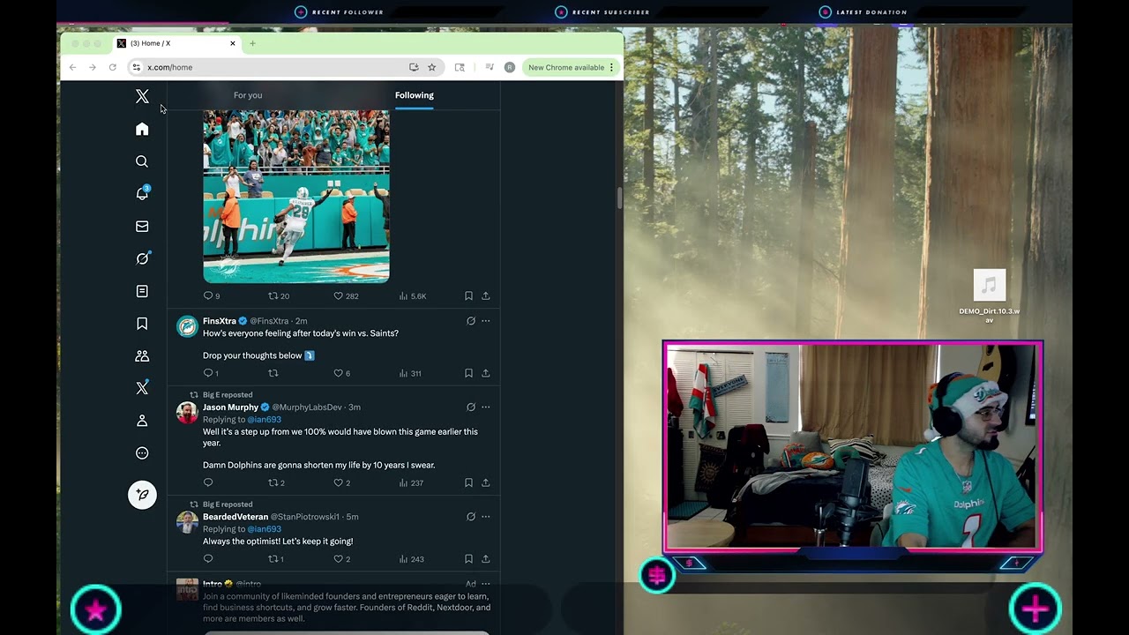Click FinsXtra profile avatar
The image size is (1129, 635).
(187, 326)
